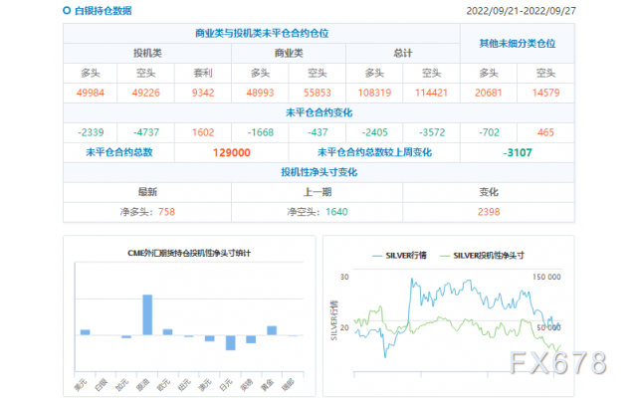Screen dimensions: 637x398
Task: Click the 未平仓合约变化 section header
Action: coord(318,112)
